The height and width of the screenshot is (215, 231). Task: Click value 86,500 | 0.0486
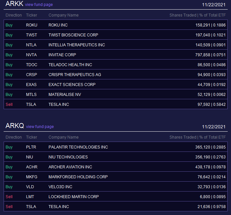pyautogui.click(x=212, y=64)
